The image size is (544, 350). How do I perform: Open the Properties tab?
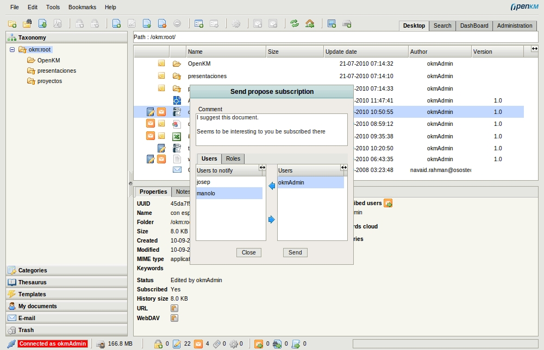click(x=153, y=192)
